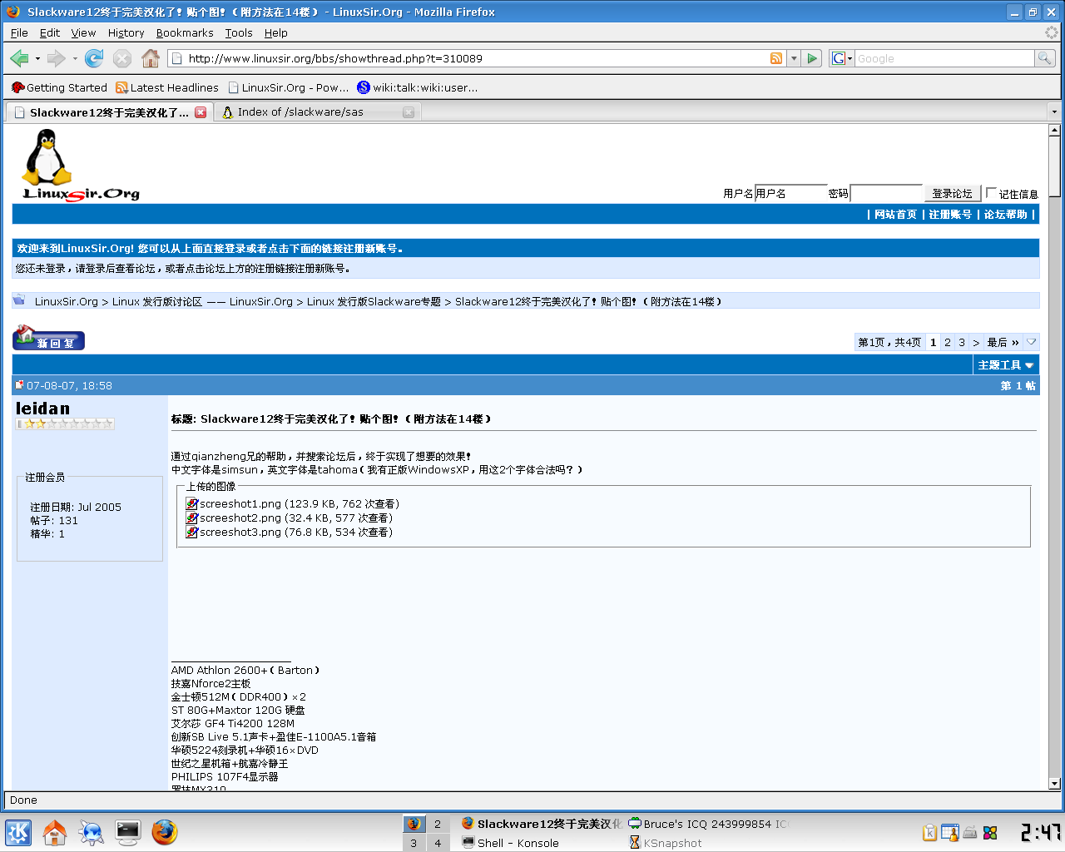Launch Konqueror from the KDE panel
This screenshot has height=852, width=1065.
[92, 832]
